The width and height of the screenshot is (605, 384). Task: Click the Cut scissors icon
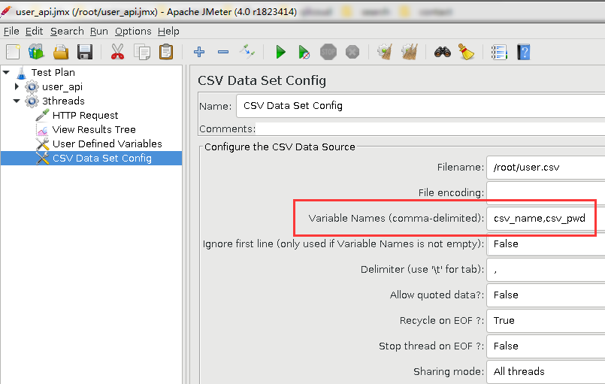point(118,52)
